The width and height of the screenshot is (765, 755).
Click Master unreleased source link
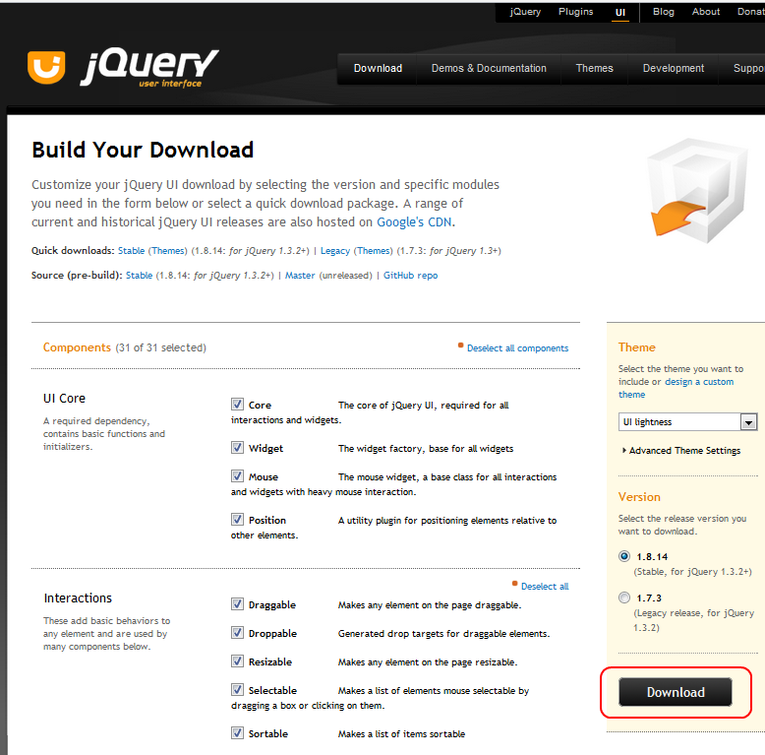pos(300,276)
